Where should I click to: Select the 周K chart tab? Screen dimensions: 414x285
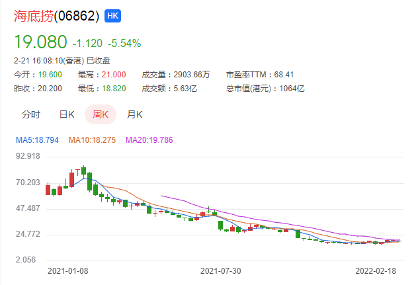(101, 114)
